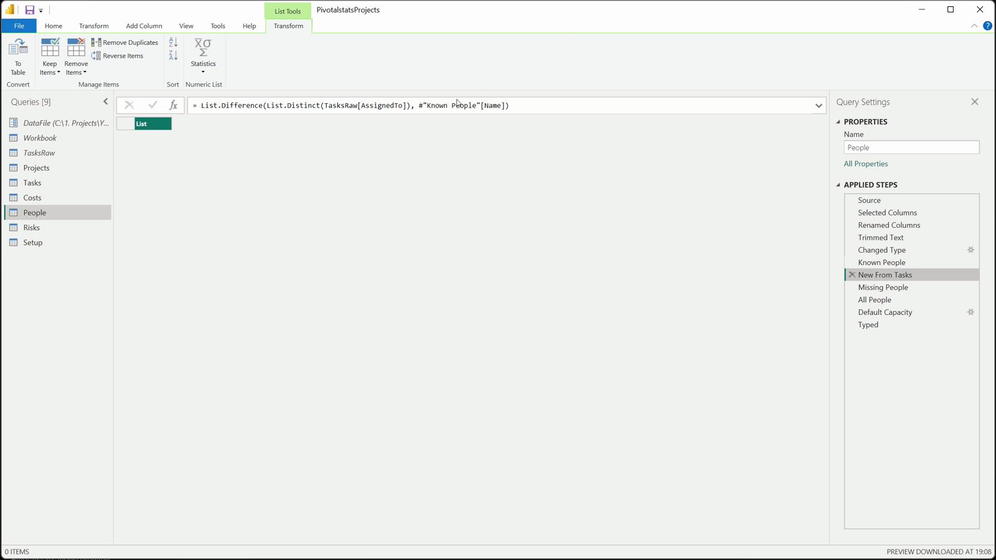Click inside the formula bar
The image size is (996, 560).
coord(500,105)
